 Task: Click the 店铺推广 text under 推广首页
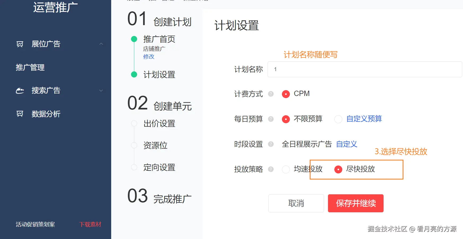154,49
